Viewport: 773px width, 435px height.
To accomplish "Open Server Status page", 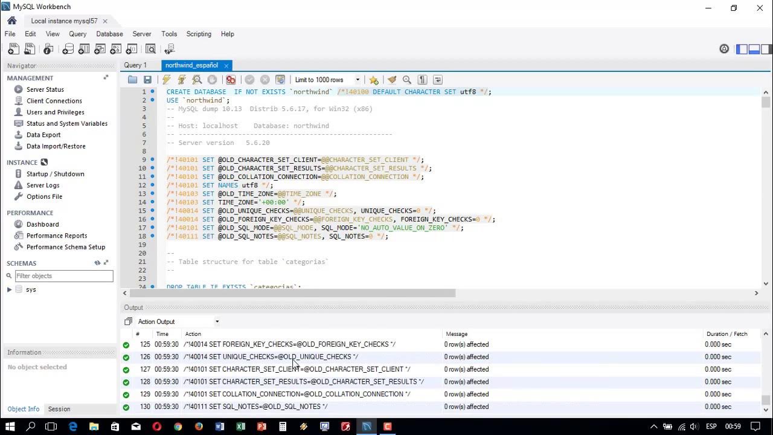I will 45,89.
